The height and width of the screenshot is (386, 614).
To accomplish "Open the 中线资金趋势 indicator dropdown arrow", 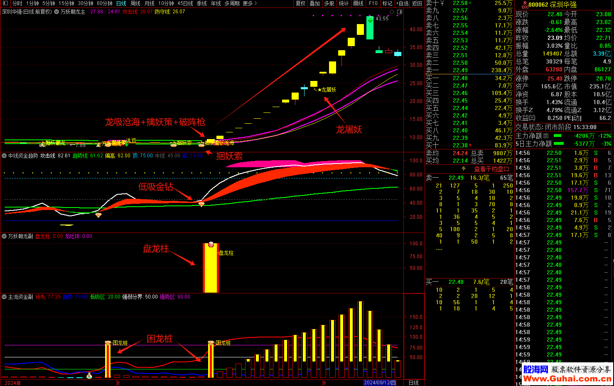I will (5, 156).
